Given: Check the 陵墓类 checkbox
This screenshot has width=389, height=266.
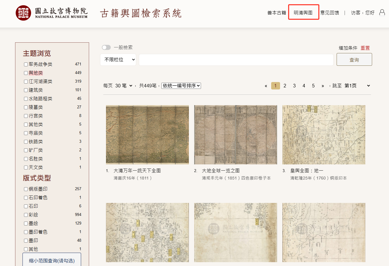Looking at the screenshot, I should tap(26, 107).
